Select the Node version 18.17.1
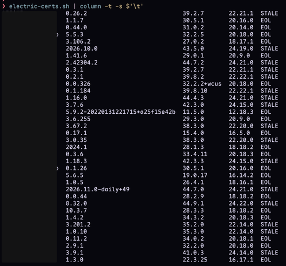This screenshot has height=266, width=286. click(x=241, y=41)
